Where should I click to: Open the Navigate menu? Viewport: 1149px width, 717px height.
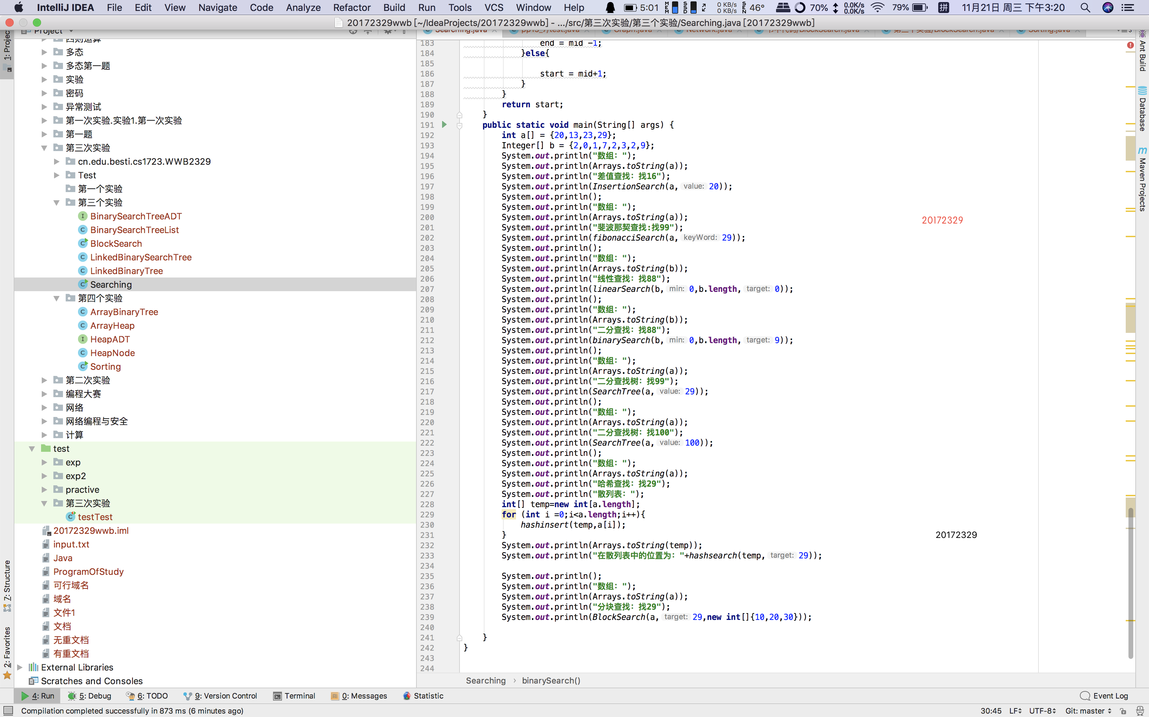coord(218,8)
